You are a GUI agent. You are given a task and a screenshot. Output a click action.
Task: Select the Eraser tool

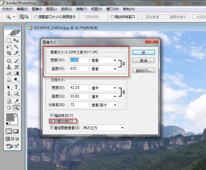[9, 73]
